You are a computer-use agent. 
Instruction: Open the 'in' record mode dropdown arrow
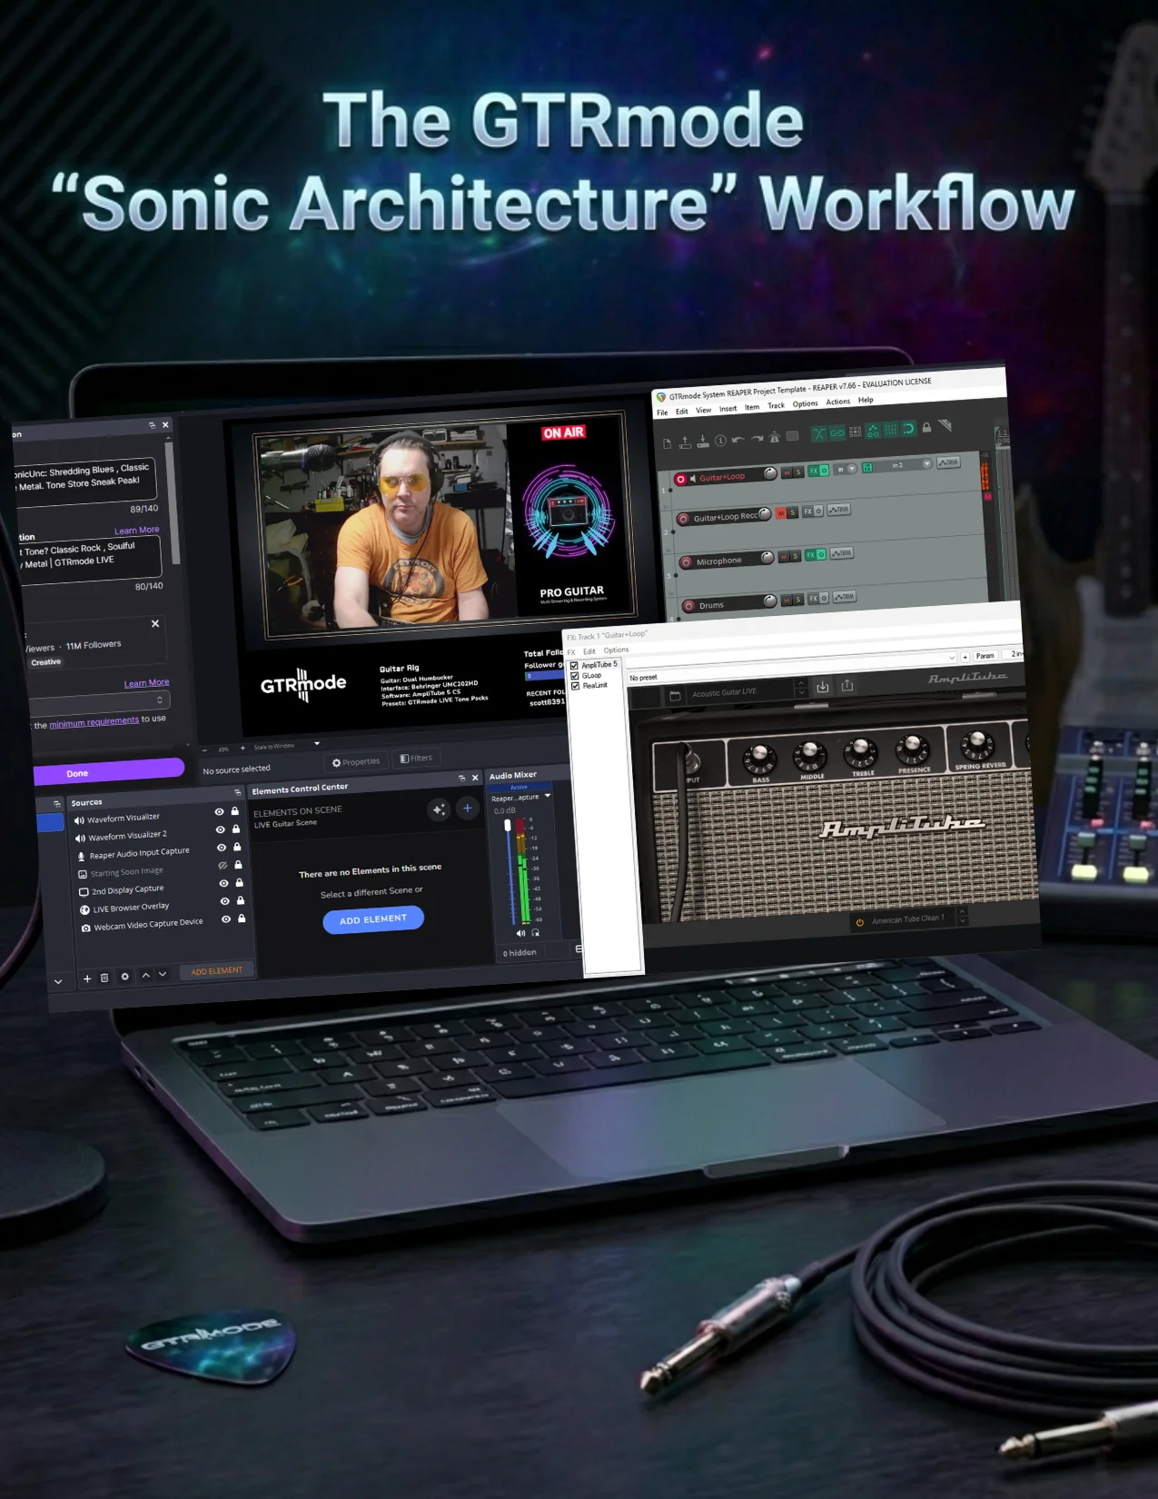(x=852, y=468)
